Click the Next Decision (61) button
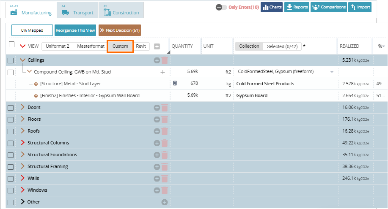The width and height of the screenshot is (388, 209). coord(120,30)
